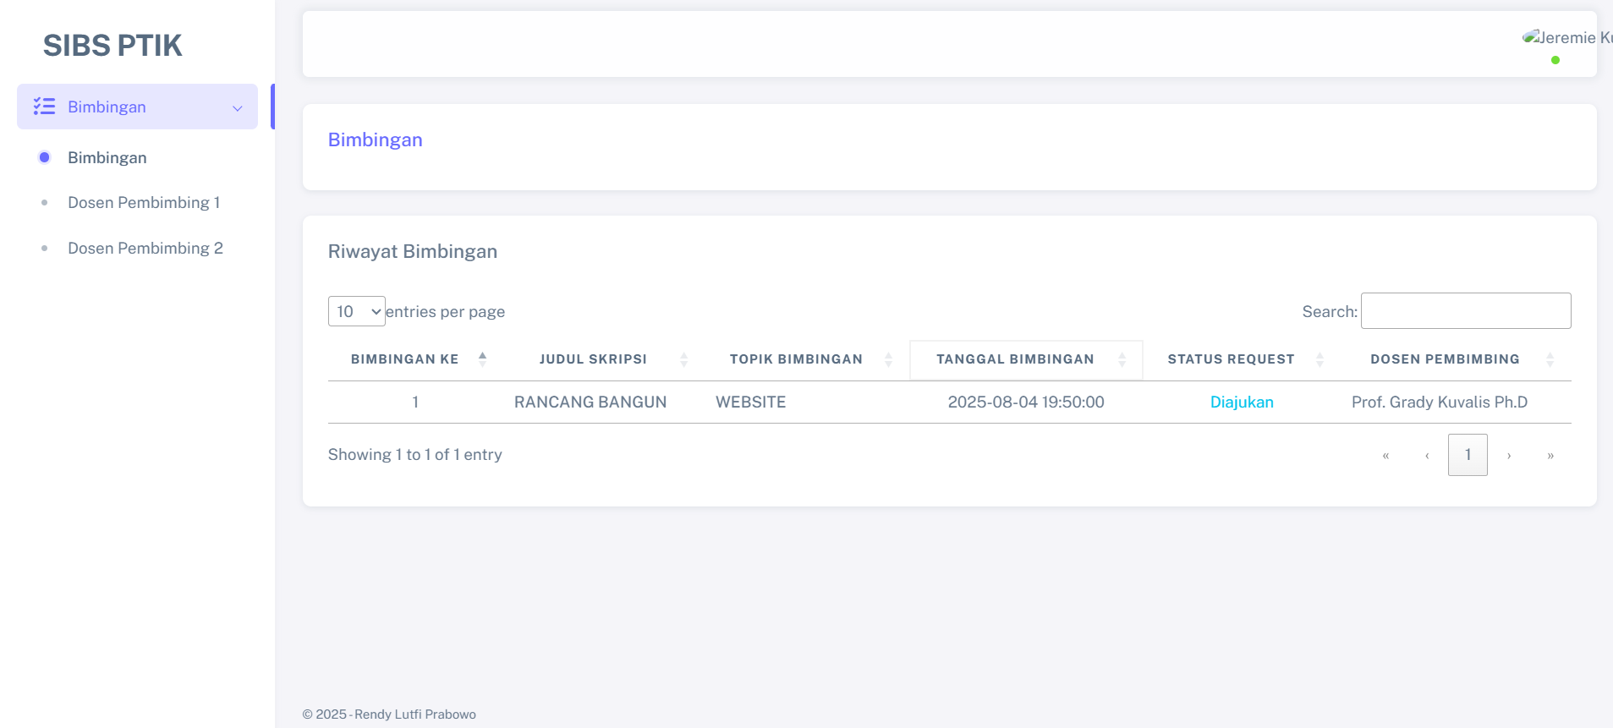Go to last page of pagination
This screenshot has height=728, width=1613.
pos(1550,455)
